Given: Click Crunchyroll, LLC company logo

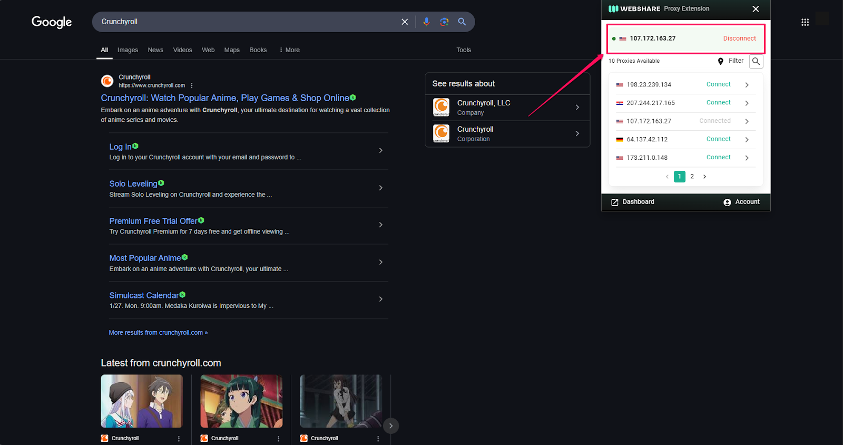Looking at the screenshot, I should [441, 107].
